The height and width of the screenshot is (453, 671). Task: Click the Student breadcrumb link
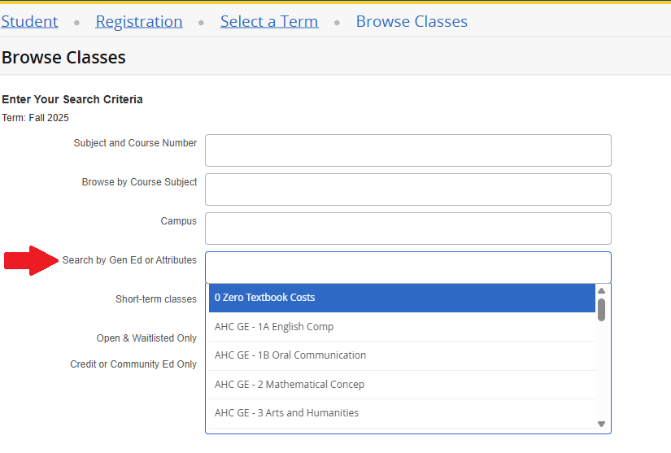[29, 22]
